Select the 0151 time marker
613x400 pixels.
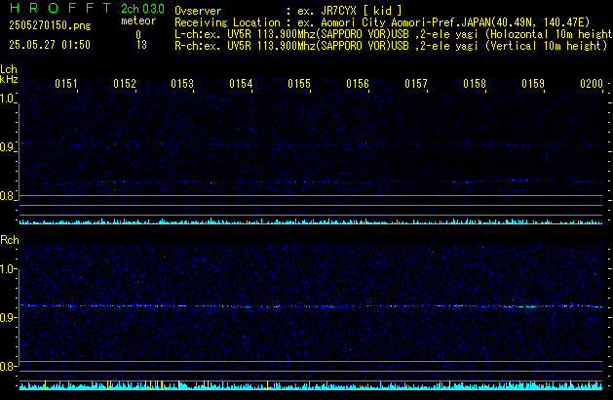coord(66,84)
